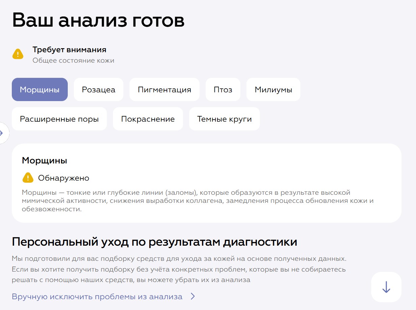
Task: Switch to Расширенные поры tab
Action: 59,119
